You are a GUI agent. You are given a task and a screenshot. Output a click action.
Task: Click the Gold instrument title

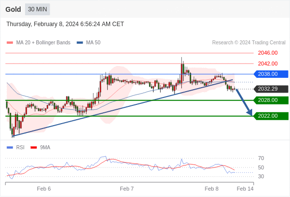coord(13,9)
